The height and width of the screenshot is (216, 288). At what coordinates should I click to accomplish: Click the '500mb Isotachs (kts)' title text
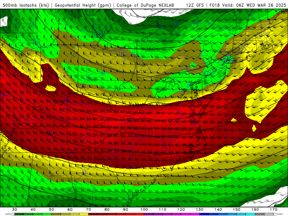pos(26,5)
